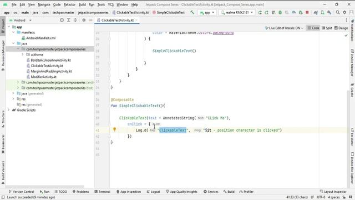Image resolution: width=355 pixels, height=200 pixels.
Task: Open the Problems tool window
Action: click(80, 192)
